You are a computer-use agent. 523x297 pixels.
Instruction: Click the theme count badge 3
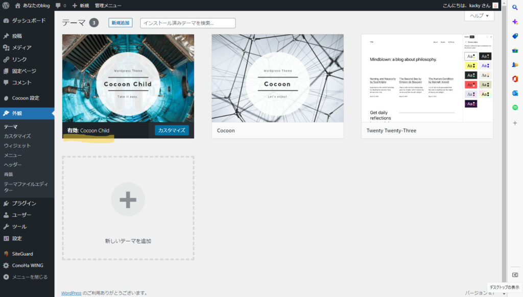[94, 22]
